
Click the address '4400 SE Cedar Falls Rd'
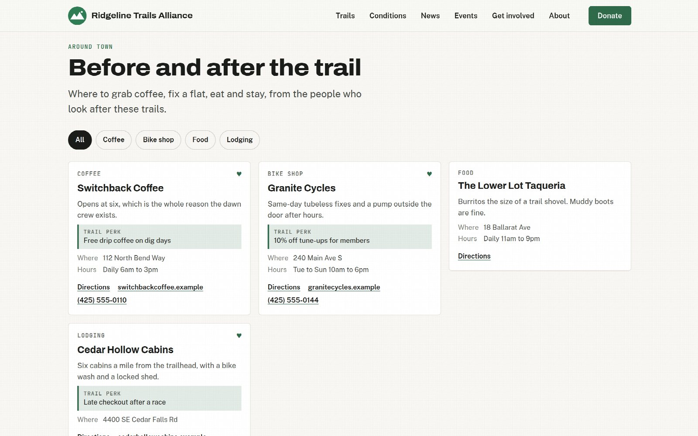(140, 420)
